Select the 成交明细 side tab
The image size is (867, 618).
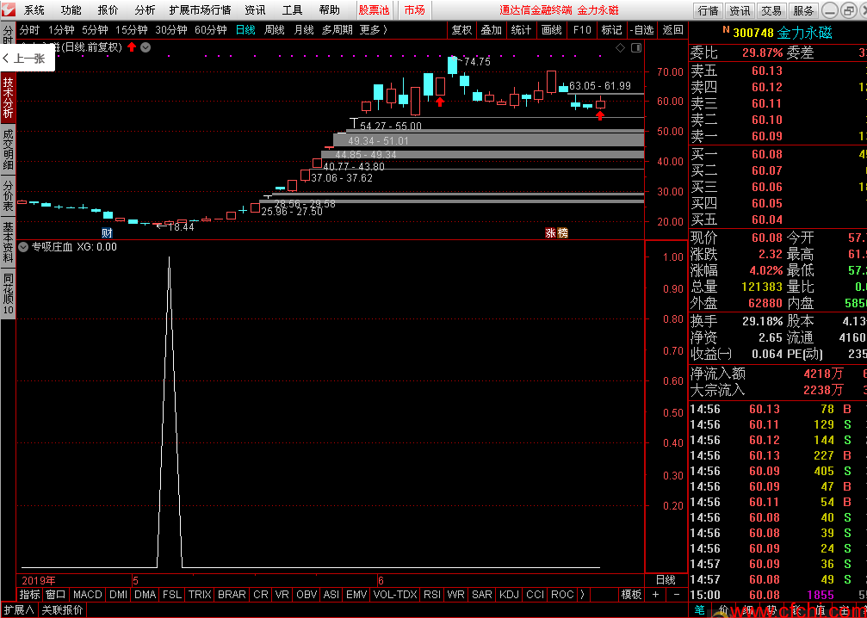coord(8,149)
